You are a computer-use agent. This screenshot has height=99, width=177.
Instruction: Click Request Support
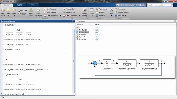[x=122, y=12]
